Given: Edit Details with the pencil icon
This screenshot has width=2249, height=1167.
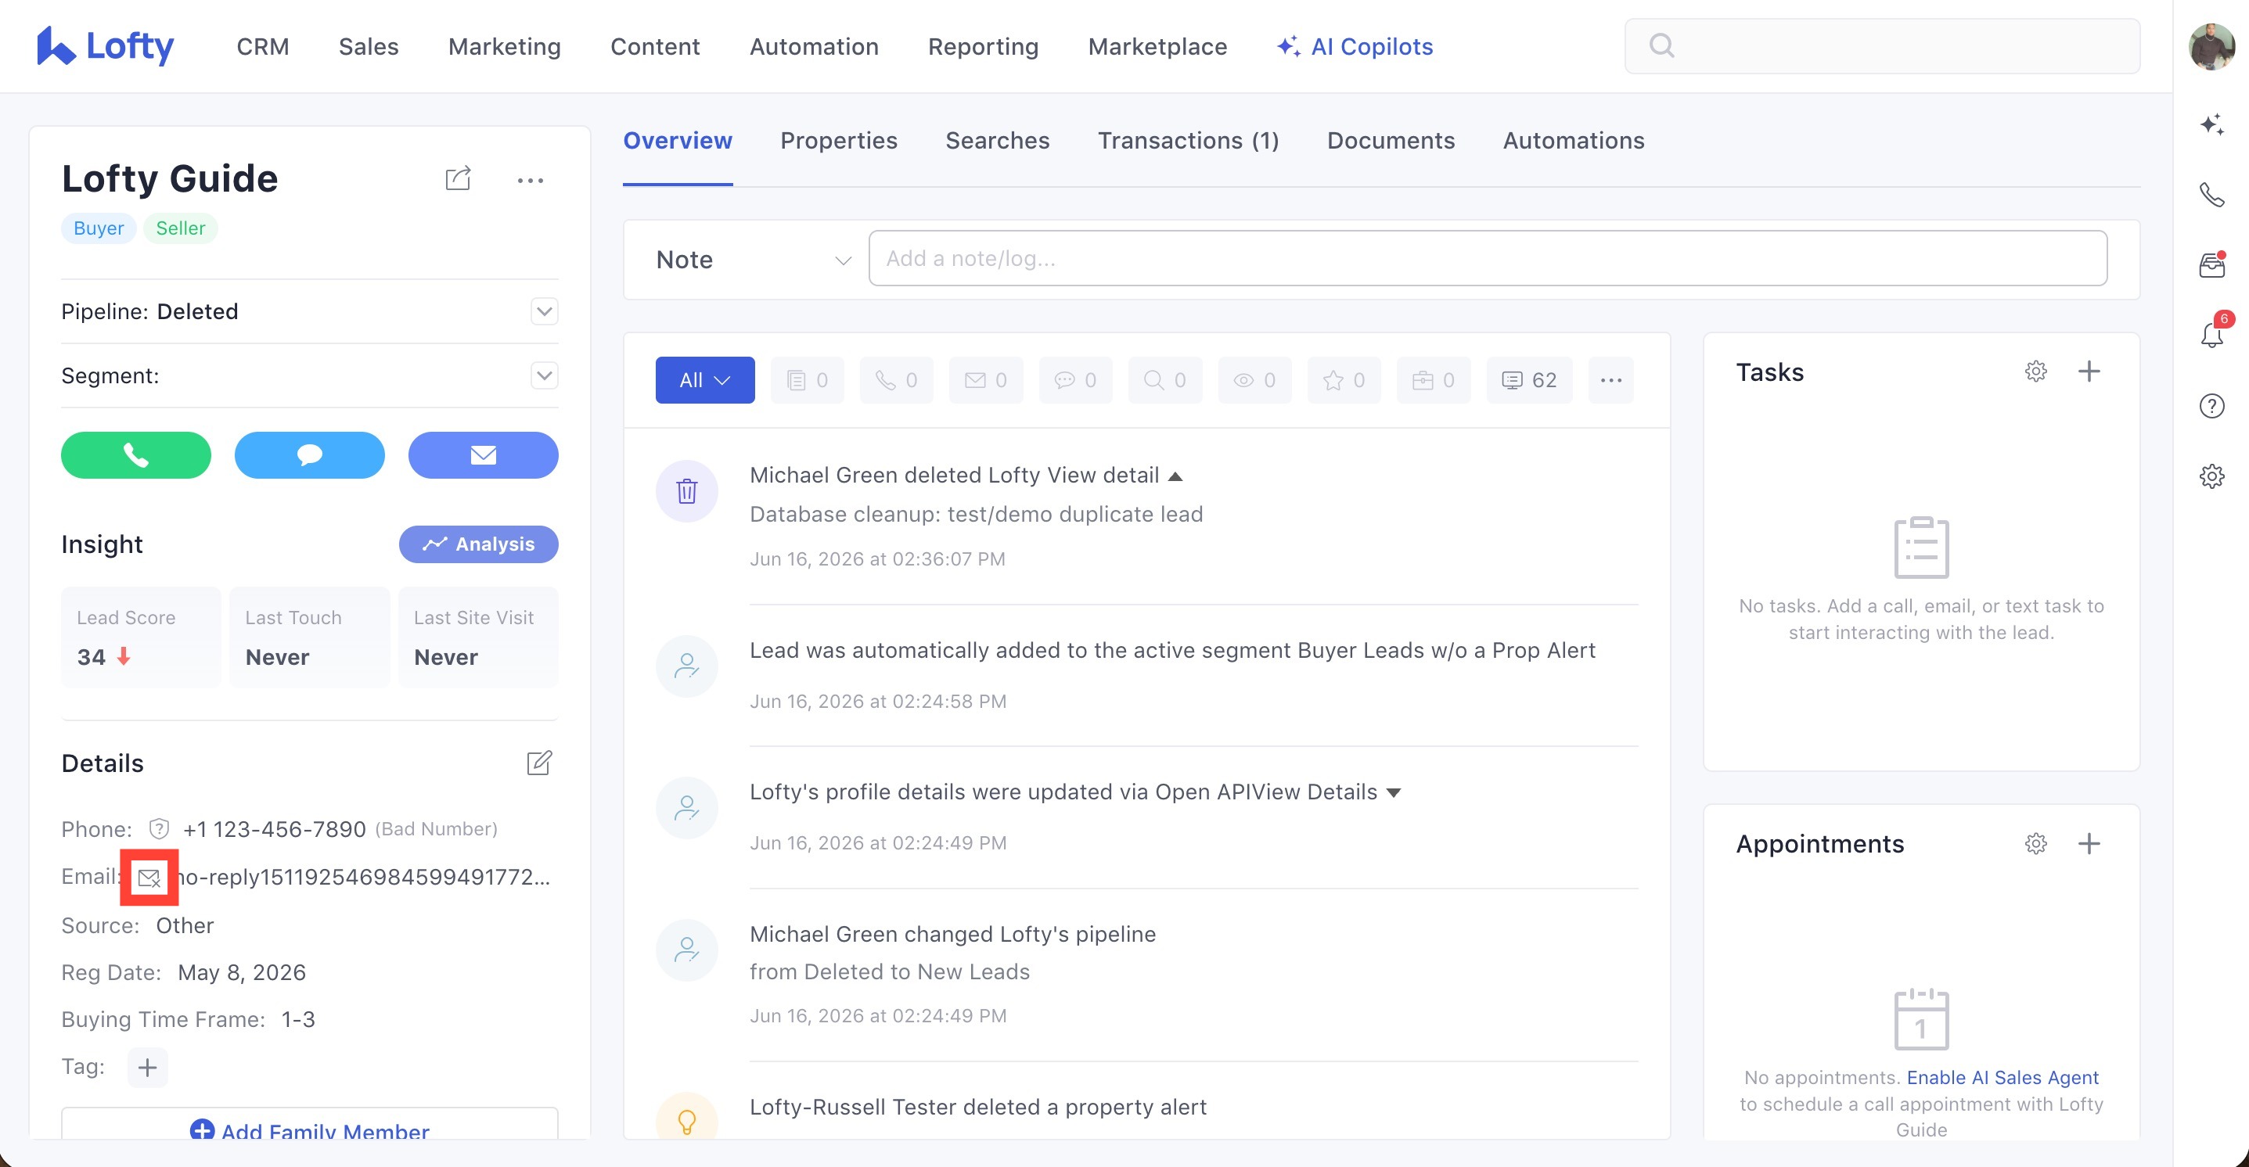Looking at the screenshot, I should click(x=539, y=763).
